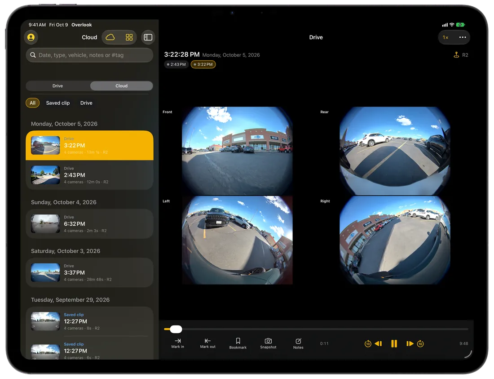
Task: Click the Overlook label in status bar
Action: [82, 25]
